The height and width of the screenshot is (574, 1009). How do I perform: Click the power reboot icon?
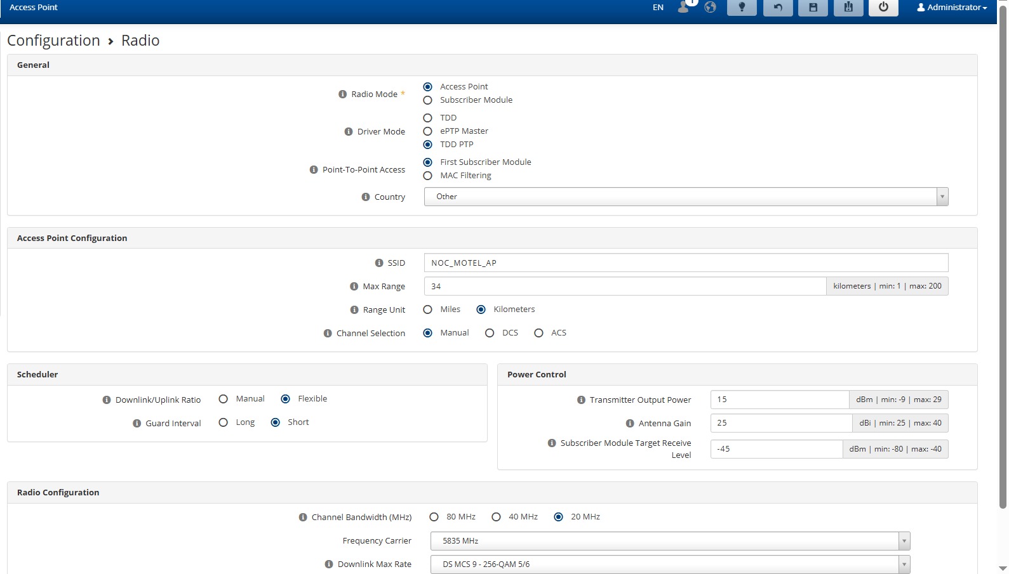(x=883, y=8)
